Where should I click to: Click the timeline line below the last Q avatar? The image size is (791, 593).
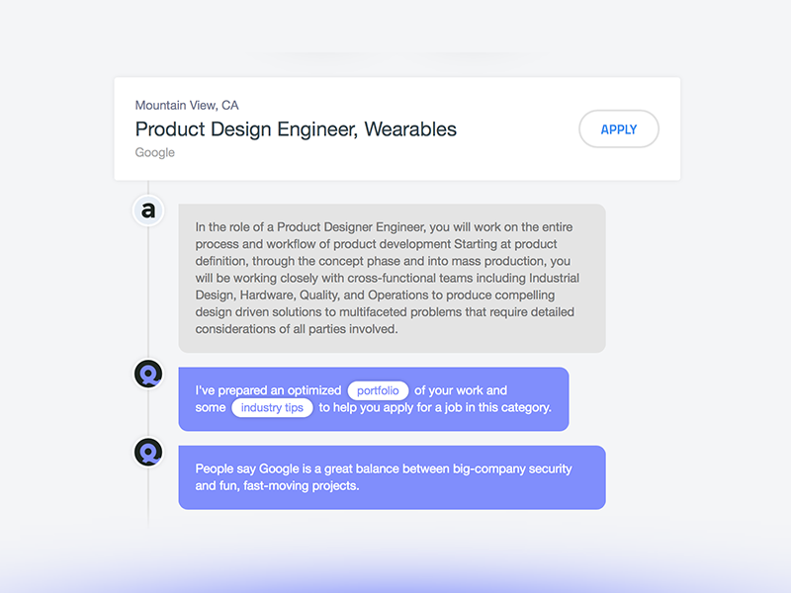click(x=148, y=497)
